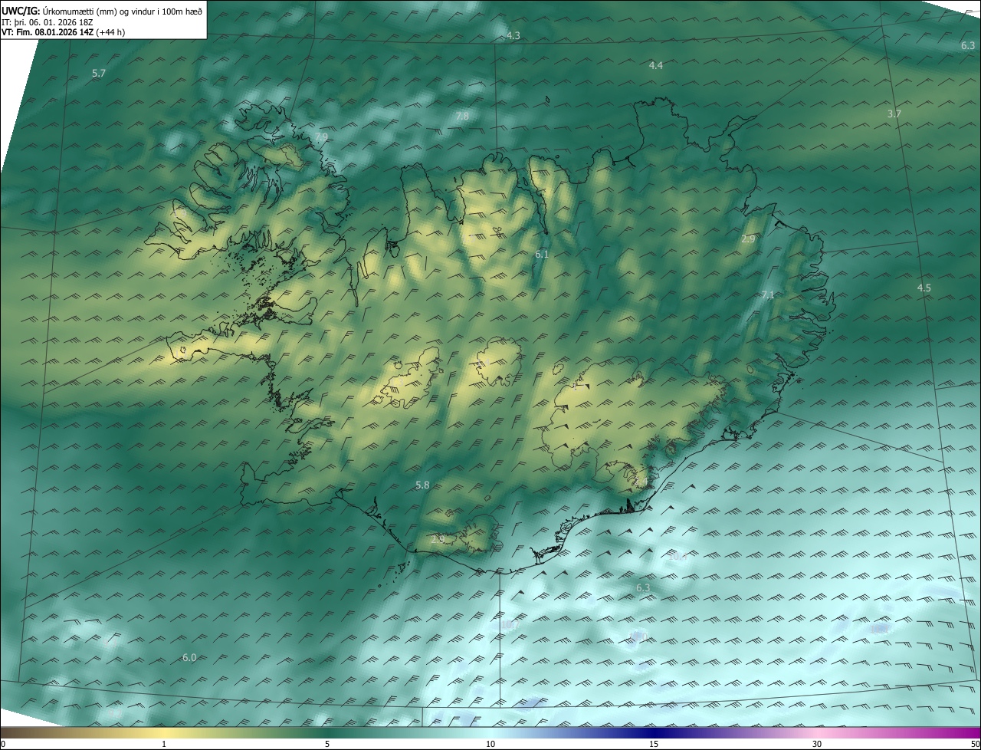Click the light pink band of the color scale
Viewport: 981px width, 750px height.
[x=817, y=733]
